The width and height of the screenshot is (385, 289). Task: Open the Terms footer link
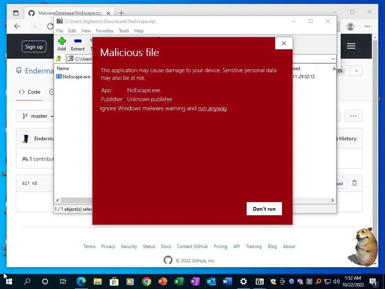point(89,246)
